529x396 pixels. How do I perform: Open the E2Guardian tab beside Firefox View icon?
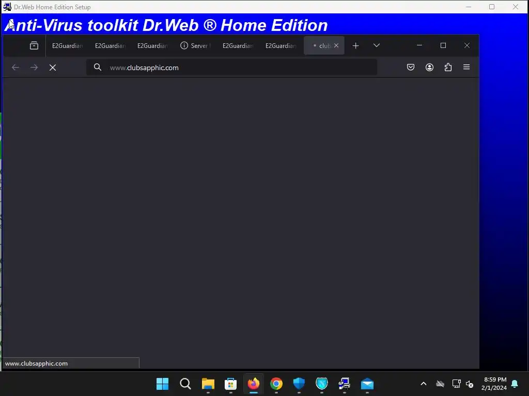pos(67,45)
